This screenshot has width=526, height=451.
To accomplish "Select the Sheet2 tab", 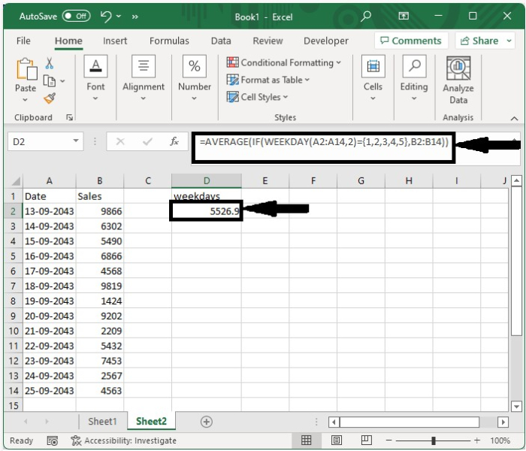I will (x=151, y=421).
